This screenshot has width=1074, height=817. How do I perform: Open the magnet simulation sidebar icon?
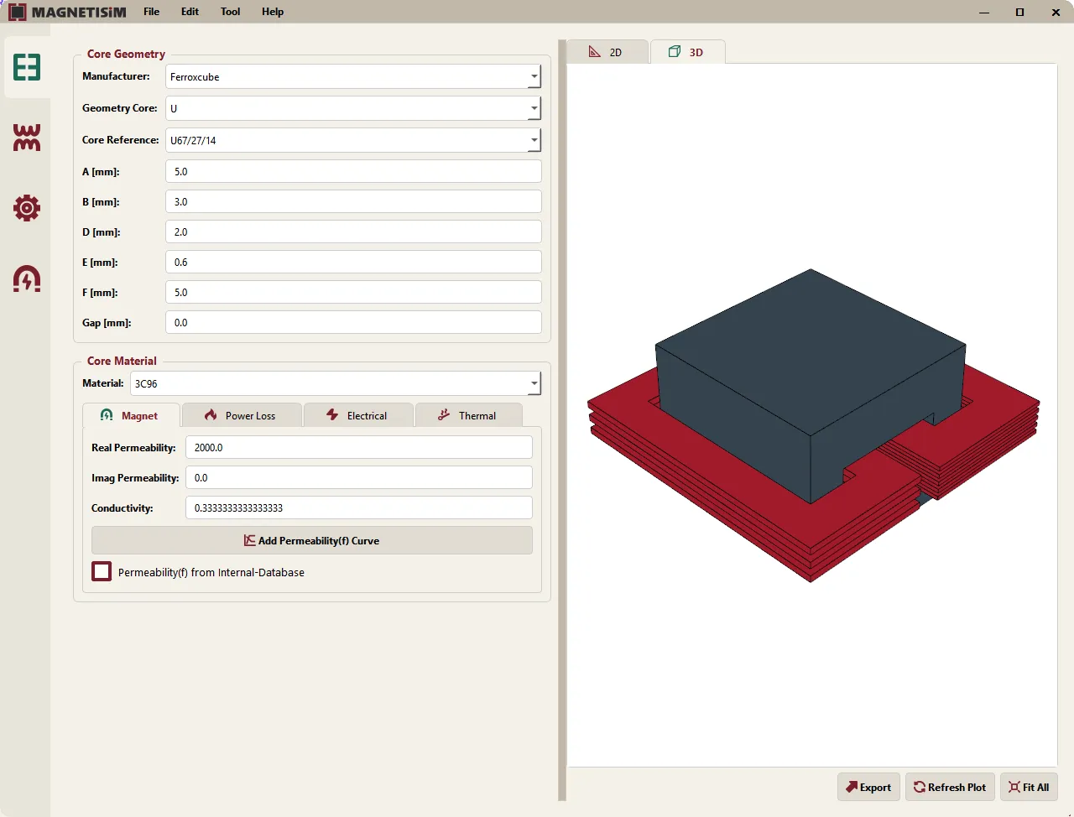click(x=27, y=278)
